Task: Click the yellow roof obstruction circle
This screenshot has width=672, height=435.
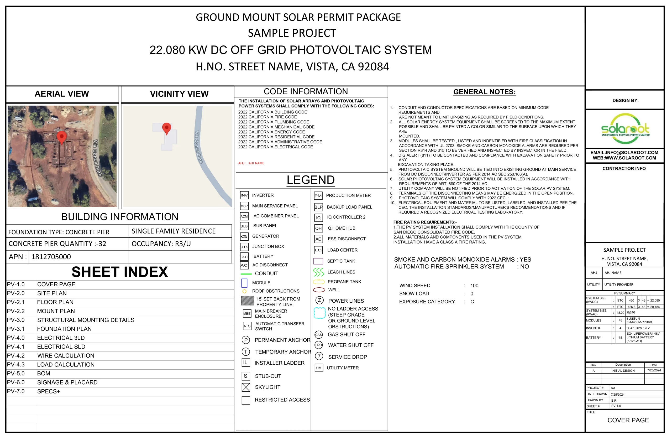Action: click(x=244, y=291)
